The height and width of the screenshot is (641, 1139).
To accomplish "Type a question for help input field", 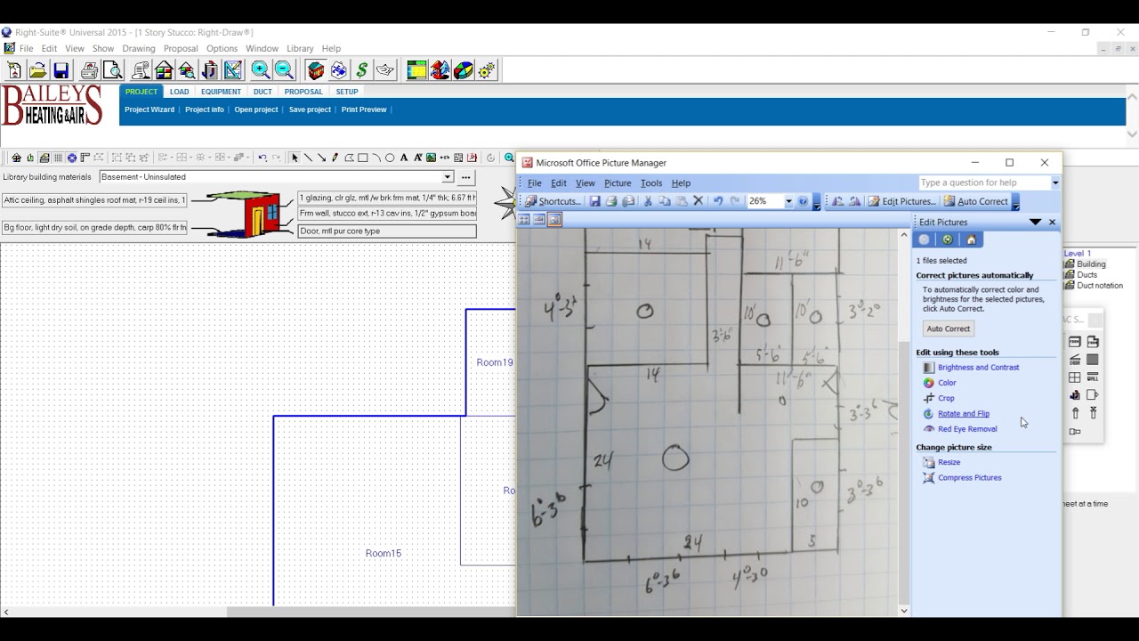I will point(984,183).
